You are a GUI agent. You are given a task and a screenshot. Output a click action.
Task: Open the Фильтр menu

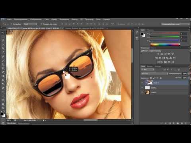coord(74,19)
